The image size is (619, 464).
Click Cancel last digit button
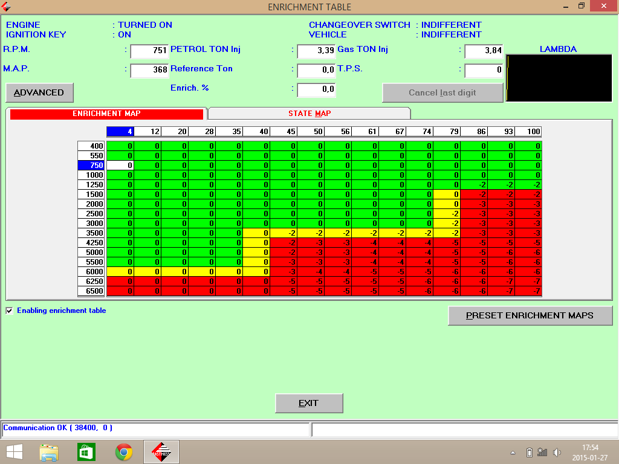442,92
